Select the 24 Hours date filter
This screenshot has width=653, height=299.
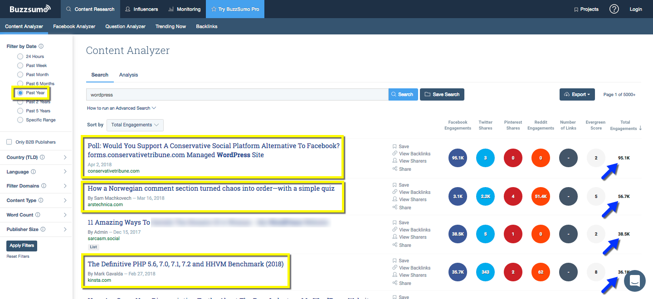20,56
